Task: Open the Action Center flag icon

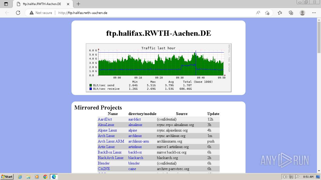Action: coord(297,177)
